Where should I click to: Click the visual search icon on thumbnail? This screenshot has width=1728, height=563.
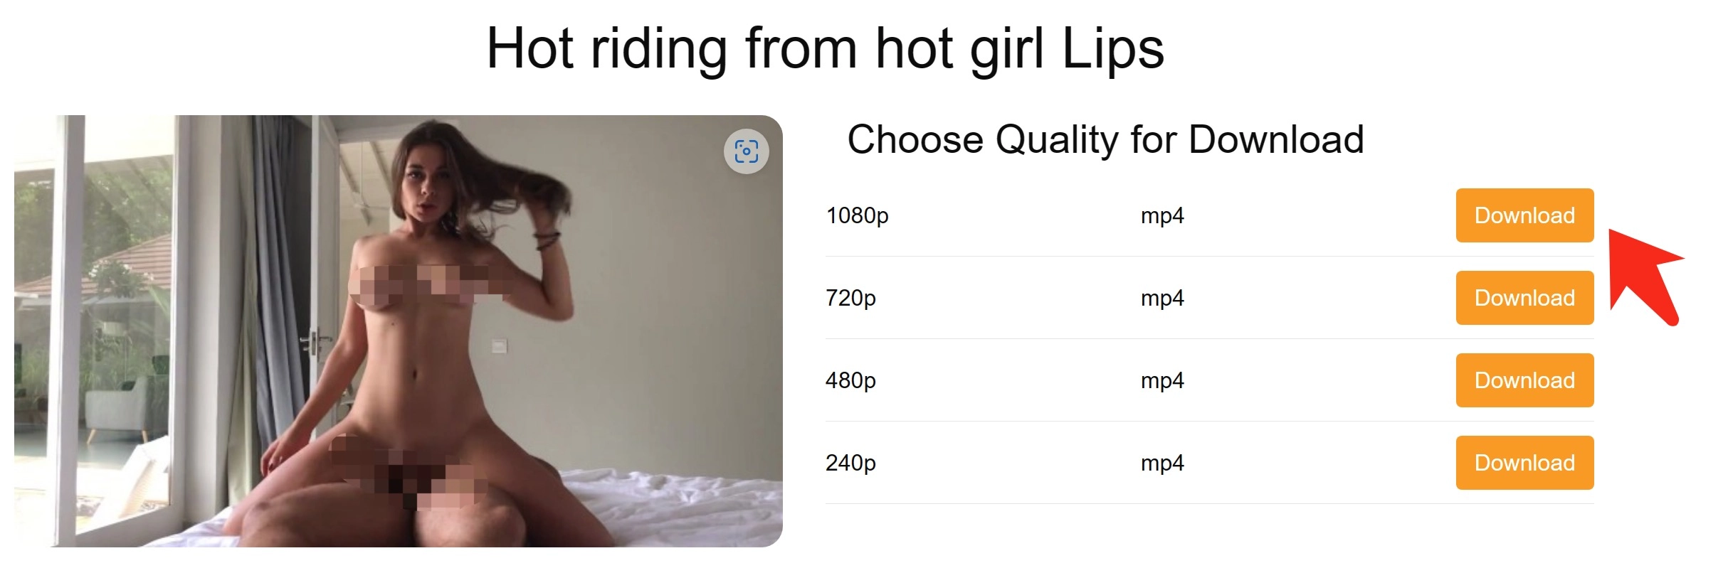(x=746, y=151)
